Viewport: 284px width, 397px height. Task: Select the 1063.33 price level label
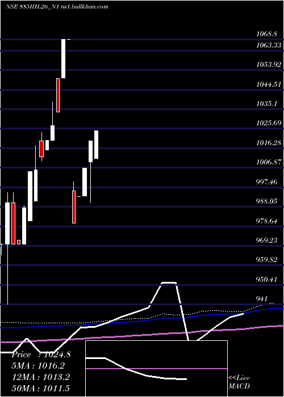tap(269, 45)
